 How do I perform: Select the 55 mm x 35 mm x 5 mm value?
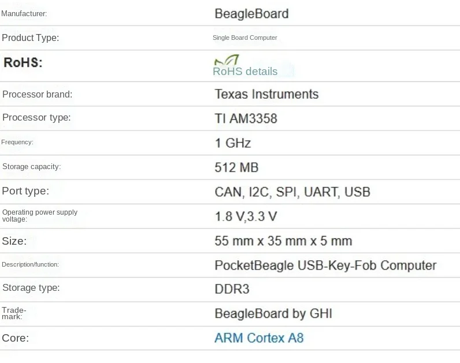click(x=283, y=241)
